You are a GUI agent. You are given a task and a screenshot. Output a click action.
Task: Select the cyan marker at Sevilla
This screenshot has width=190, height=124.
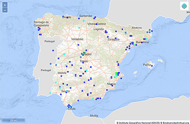pos(67,91)
